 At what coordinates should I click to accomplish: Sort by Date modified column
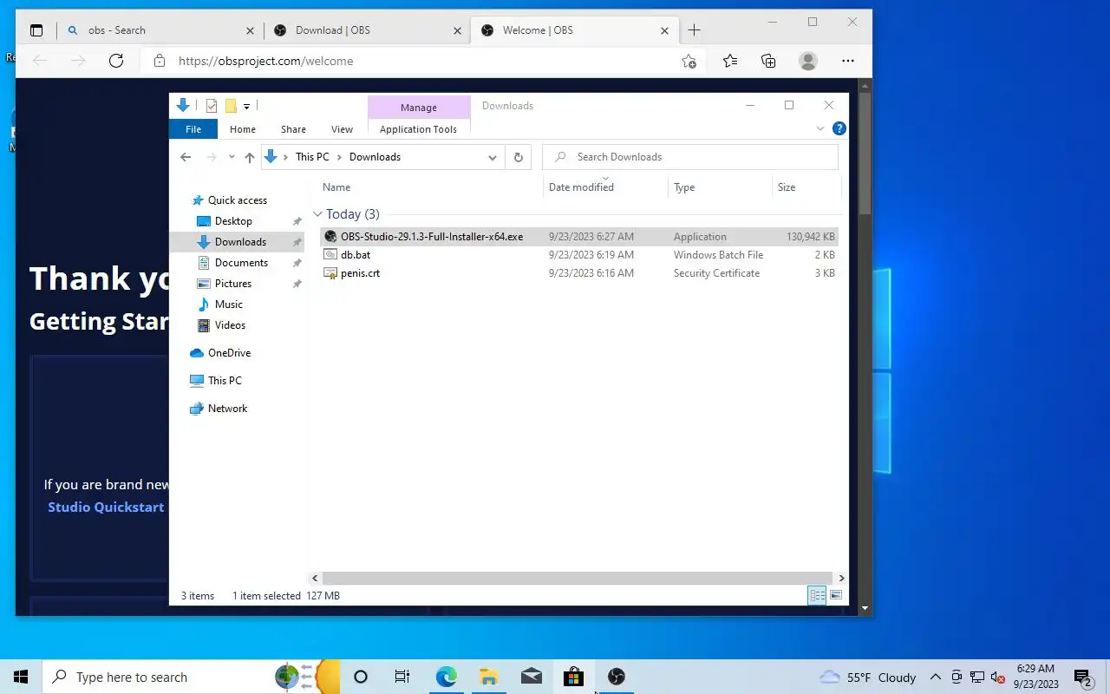(x=581, y=187)
